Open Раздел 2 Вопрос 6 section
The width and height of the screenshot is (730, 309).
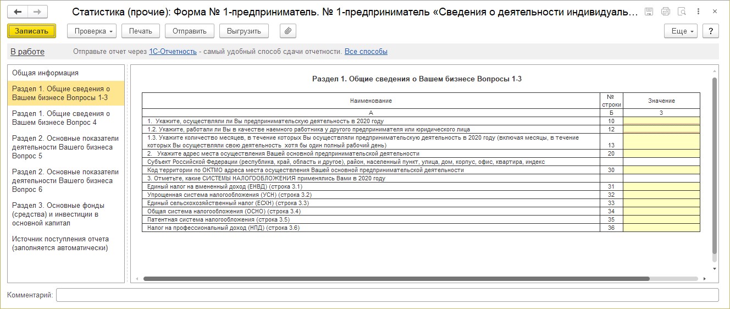point(66,180)
